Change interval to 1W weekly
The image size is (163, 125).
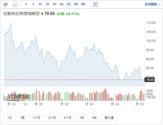76,4
